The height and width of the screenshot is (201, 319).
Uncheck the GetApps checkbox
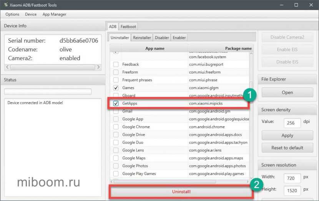pyautogui.click(x=116, y=103)
